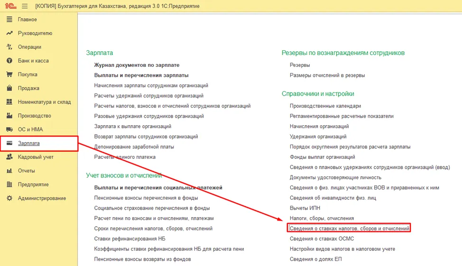The height and width of the screenshot is (266, 462).
Task: Click the Покупка shopping cart icon
Action: [x=9, y=74]
